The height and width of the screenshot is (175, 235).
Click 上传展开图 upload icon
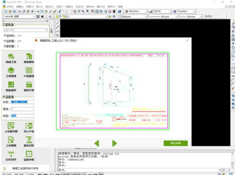pos(11,126)
